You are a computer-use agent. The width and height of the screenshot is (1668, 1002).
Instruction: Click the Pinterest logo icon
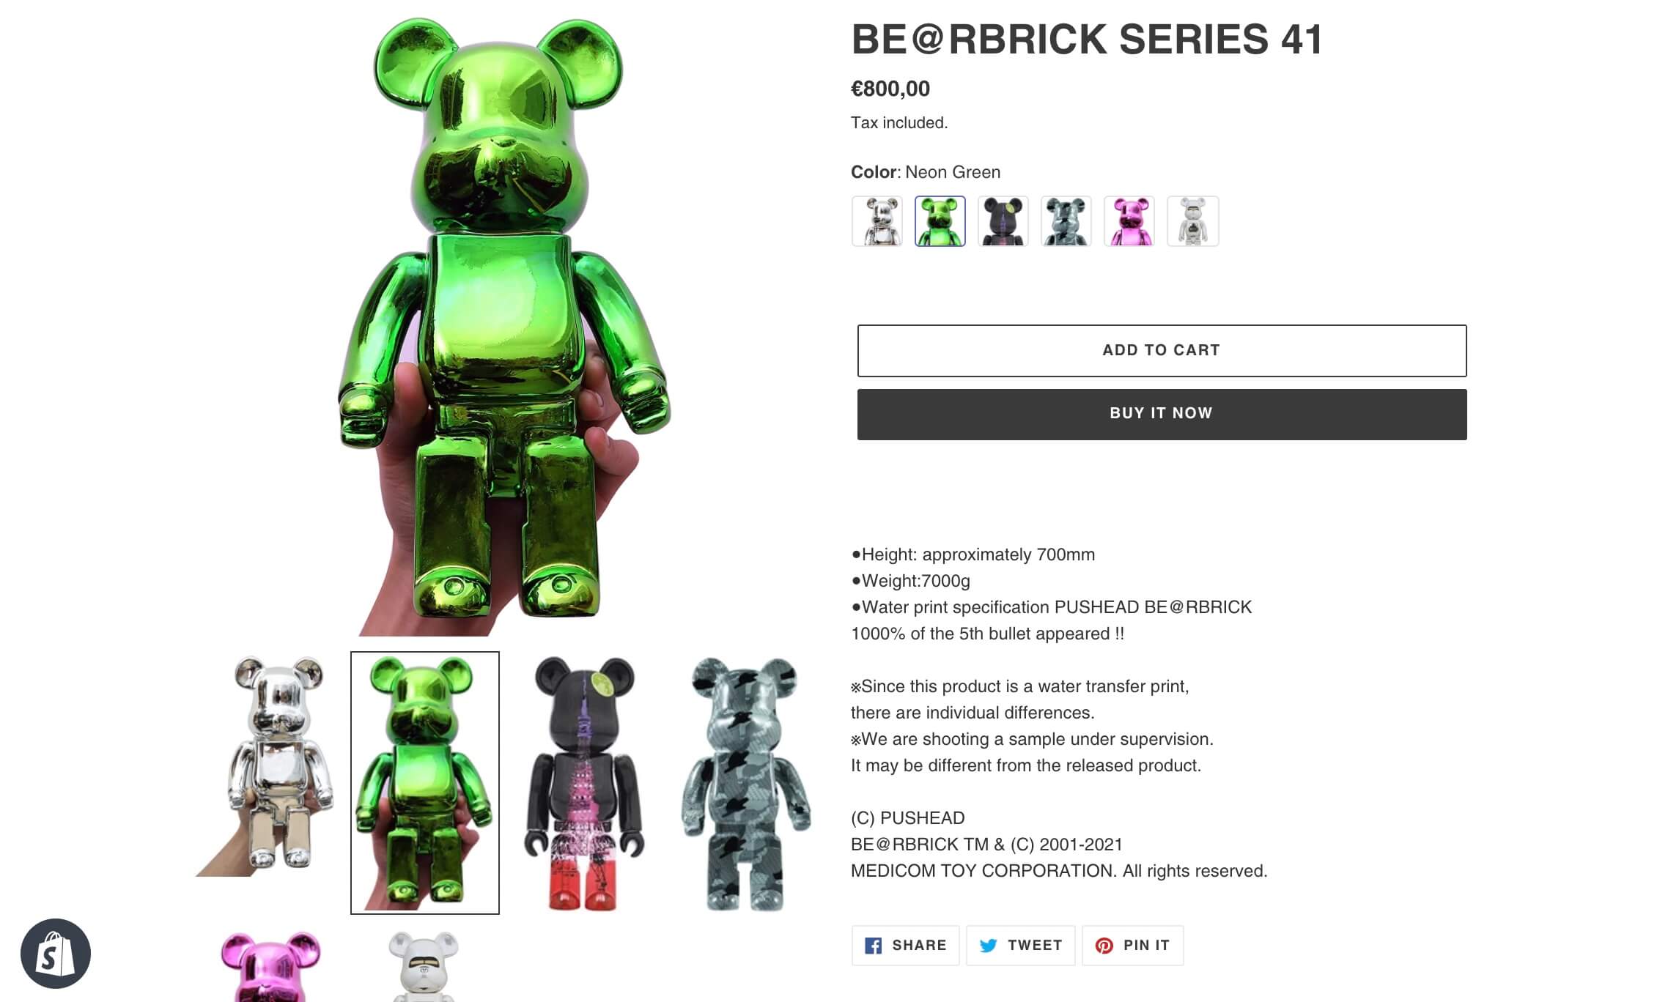tap(1104, 946)
